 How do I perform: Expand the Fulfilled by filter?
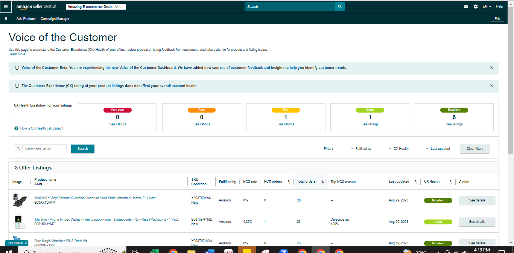(x=361, y=149)
